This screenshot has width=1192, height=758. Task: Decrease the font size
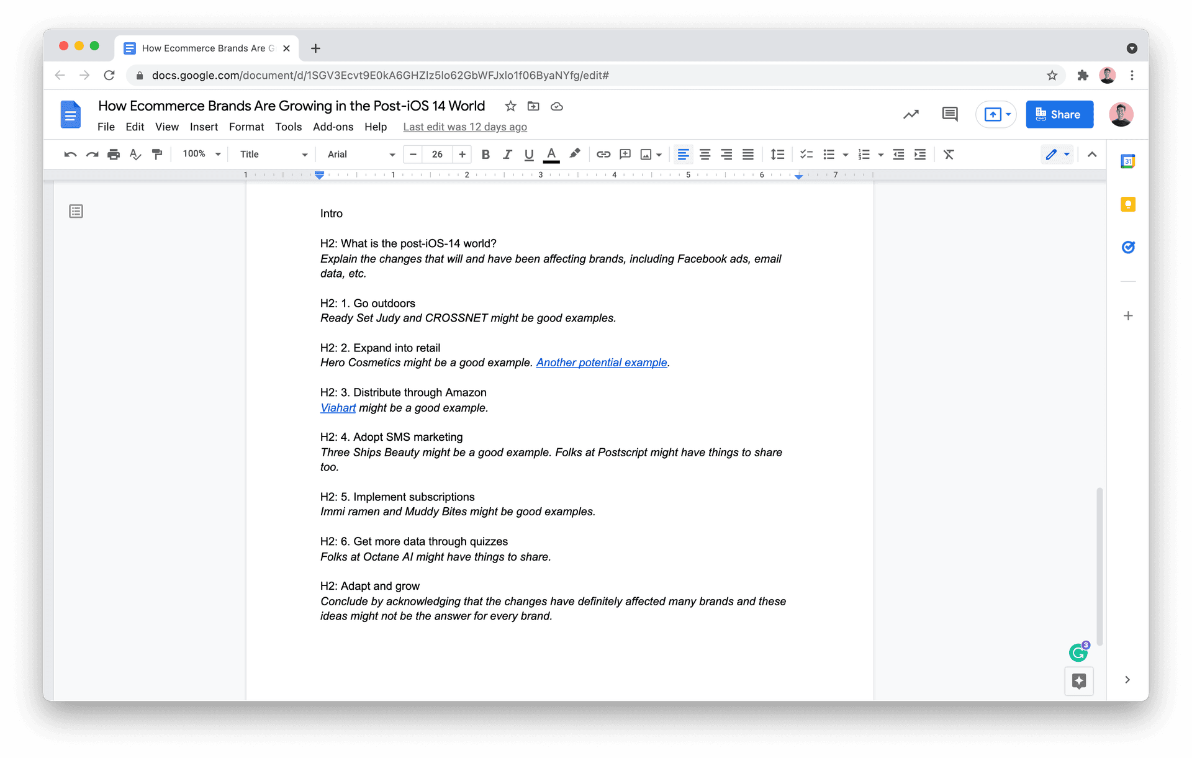[x=413, y=155]
